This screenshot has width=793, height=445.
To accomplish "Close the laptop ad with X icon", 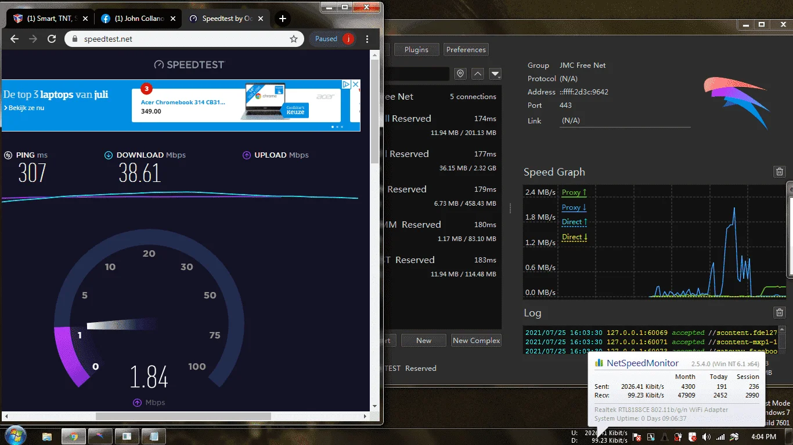I will [x=356, y=85].
